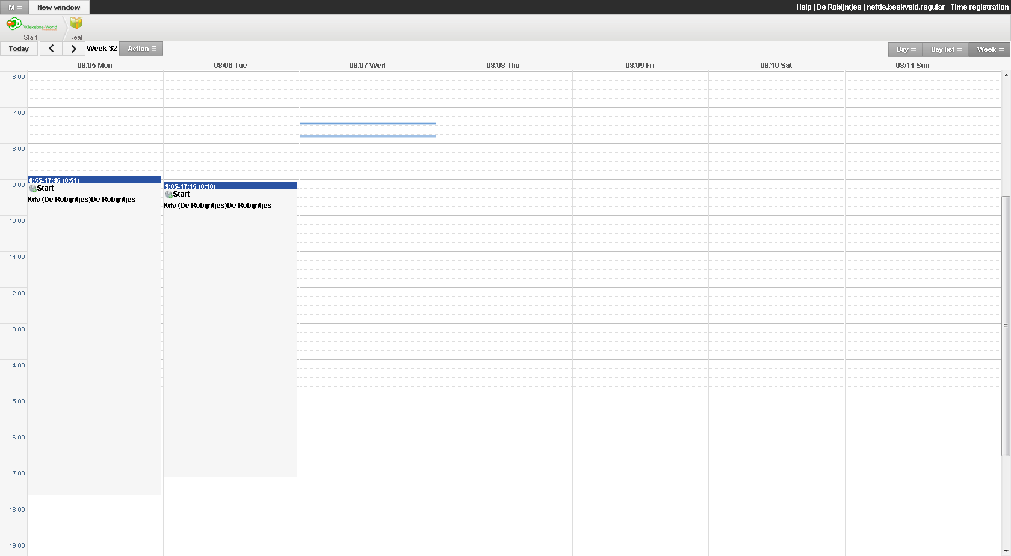Image resolution: width=1011 pixels, height=556 pixels.
Task: Select Monday 8:55-17:46 time entry header
Action: pyautogui.click(x=94, y=180)
